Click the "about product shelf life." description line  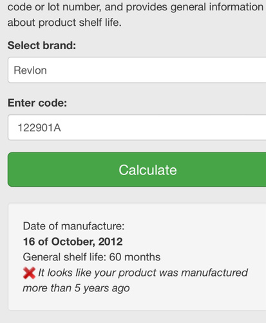coord(64,23)
